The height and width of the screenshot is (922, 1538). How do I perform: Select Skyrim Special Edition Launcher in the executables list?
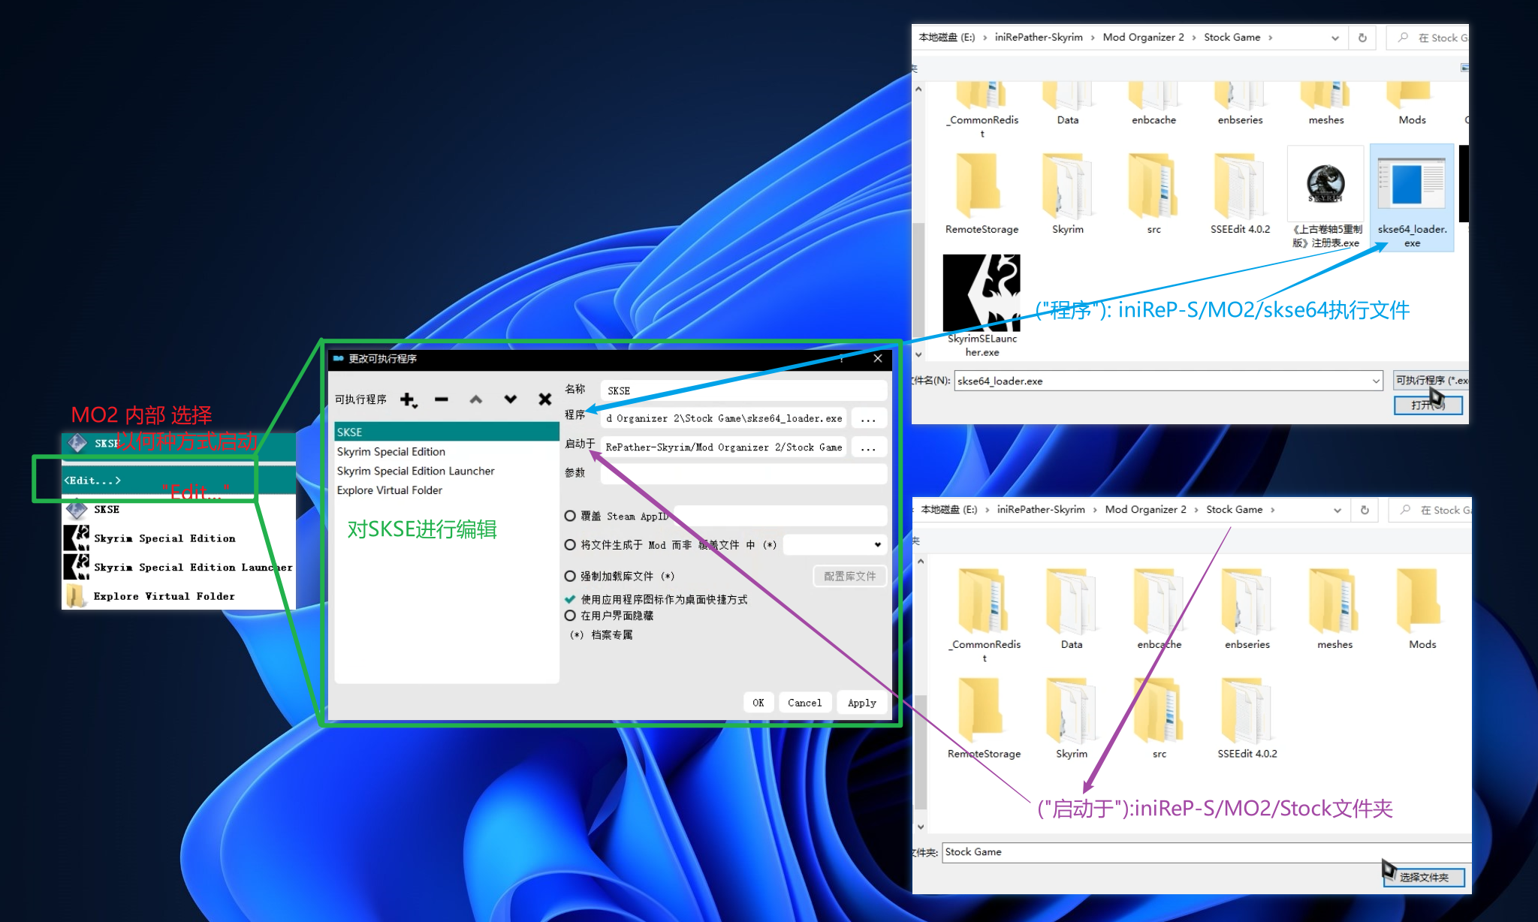tap(415, 471)
